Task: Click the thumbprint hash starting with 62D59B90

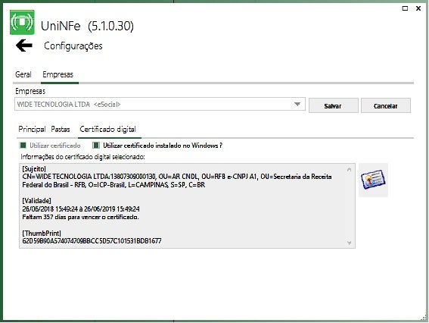Action: click(x=92, y=241)
